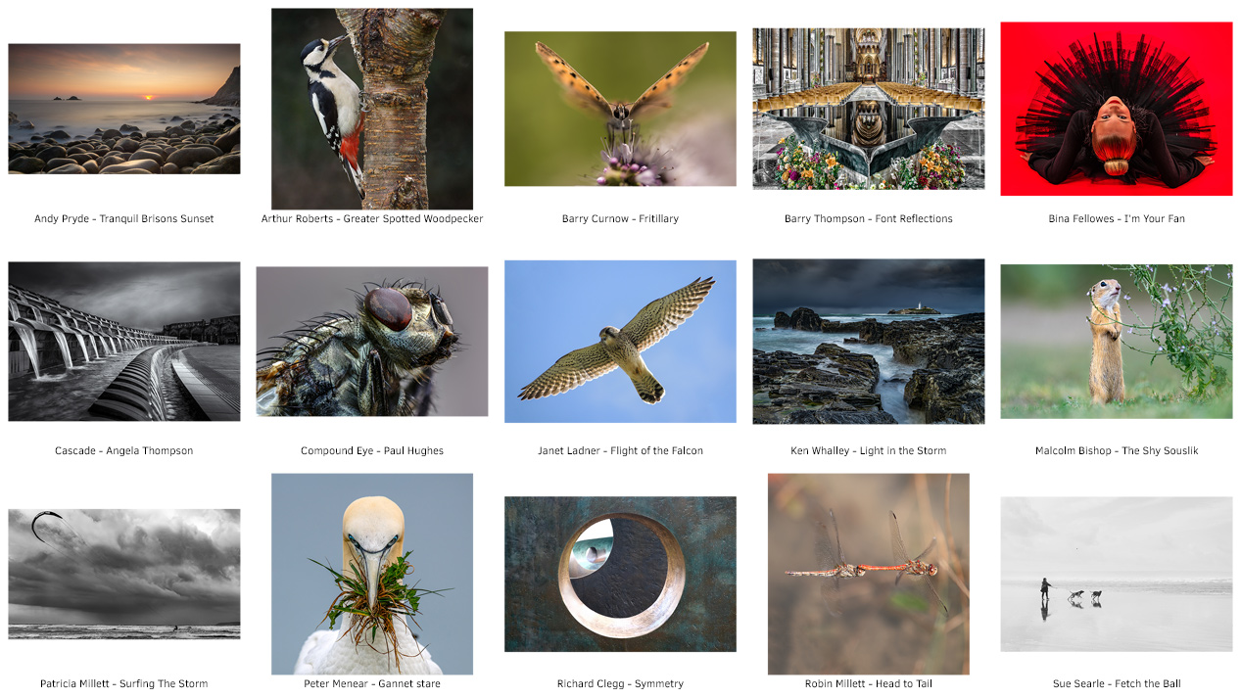1241x698 pixels.
Task: Open the Surfing The Storm photo
Action: (124, 574)
